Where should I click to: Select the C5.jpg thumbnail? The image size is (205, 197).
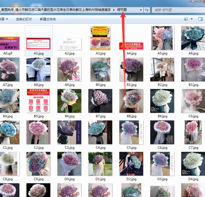pyautogui.click(x=131, y=132)
